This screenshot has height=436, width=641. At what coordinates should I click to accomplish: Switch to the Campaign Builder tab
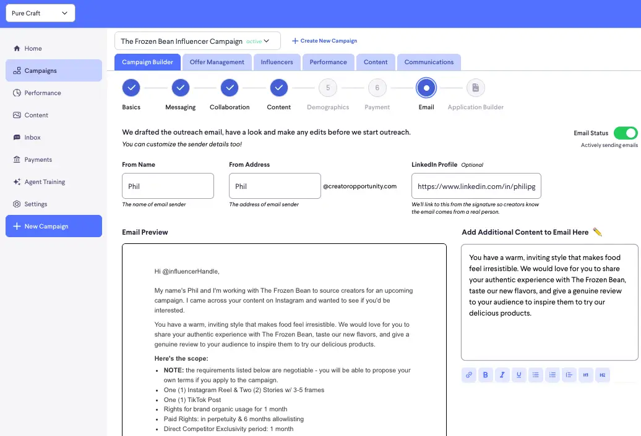click(x=148, y=62)
